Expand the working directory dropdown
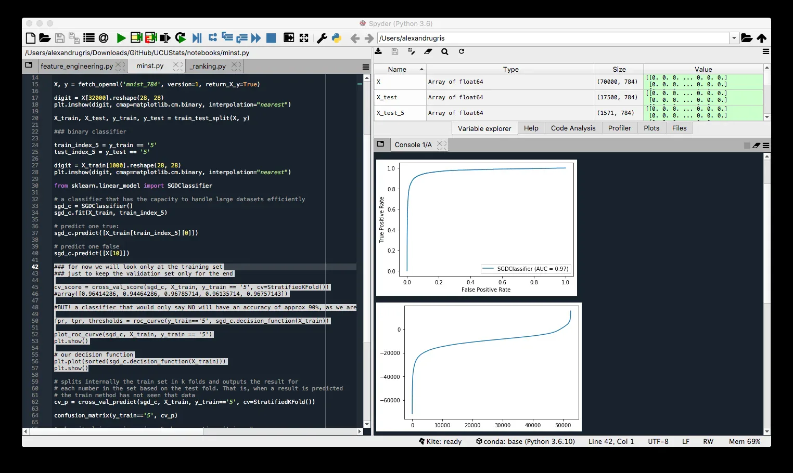Image resolution: width=793 pixels, height=473 pixels. (x=734, y=38)
